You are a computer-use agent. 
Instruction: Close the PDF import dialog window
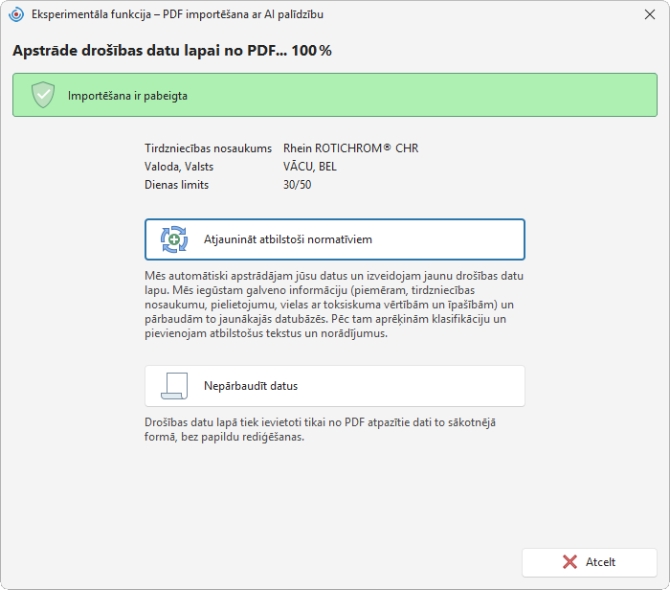pos(650,14)
